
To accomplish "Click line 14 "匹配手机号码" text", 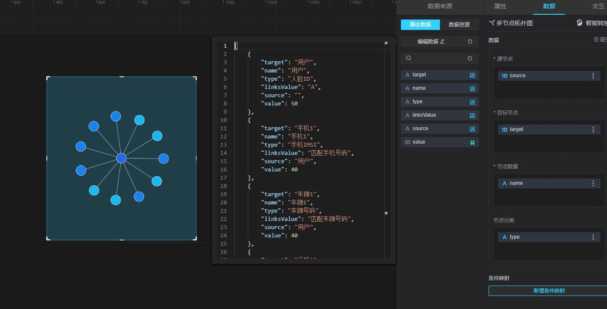I will coord(329,153).
